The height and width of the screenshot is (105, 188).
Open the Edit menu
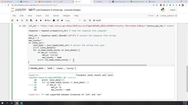(x=22, y=15)
